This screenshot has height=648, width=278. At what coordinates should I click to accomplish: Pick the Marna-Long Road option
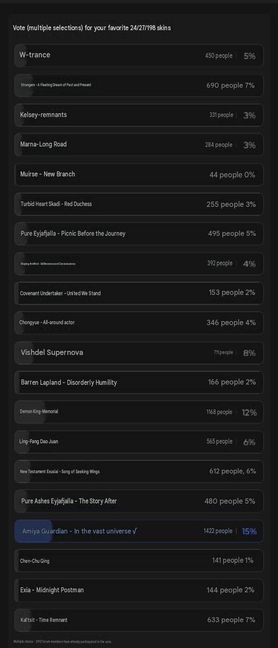click(139, 145)
